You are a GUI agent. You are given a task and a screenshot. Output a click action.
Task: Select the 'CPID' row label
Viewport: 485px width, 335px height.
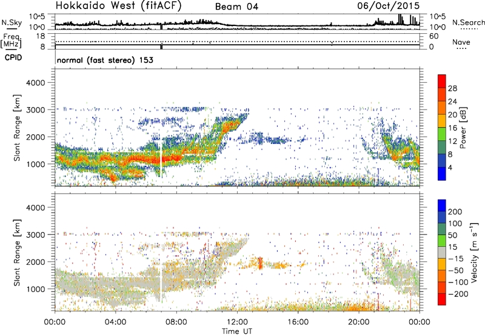[13, 57]
